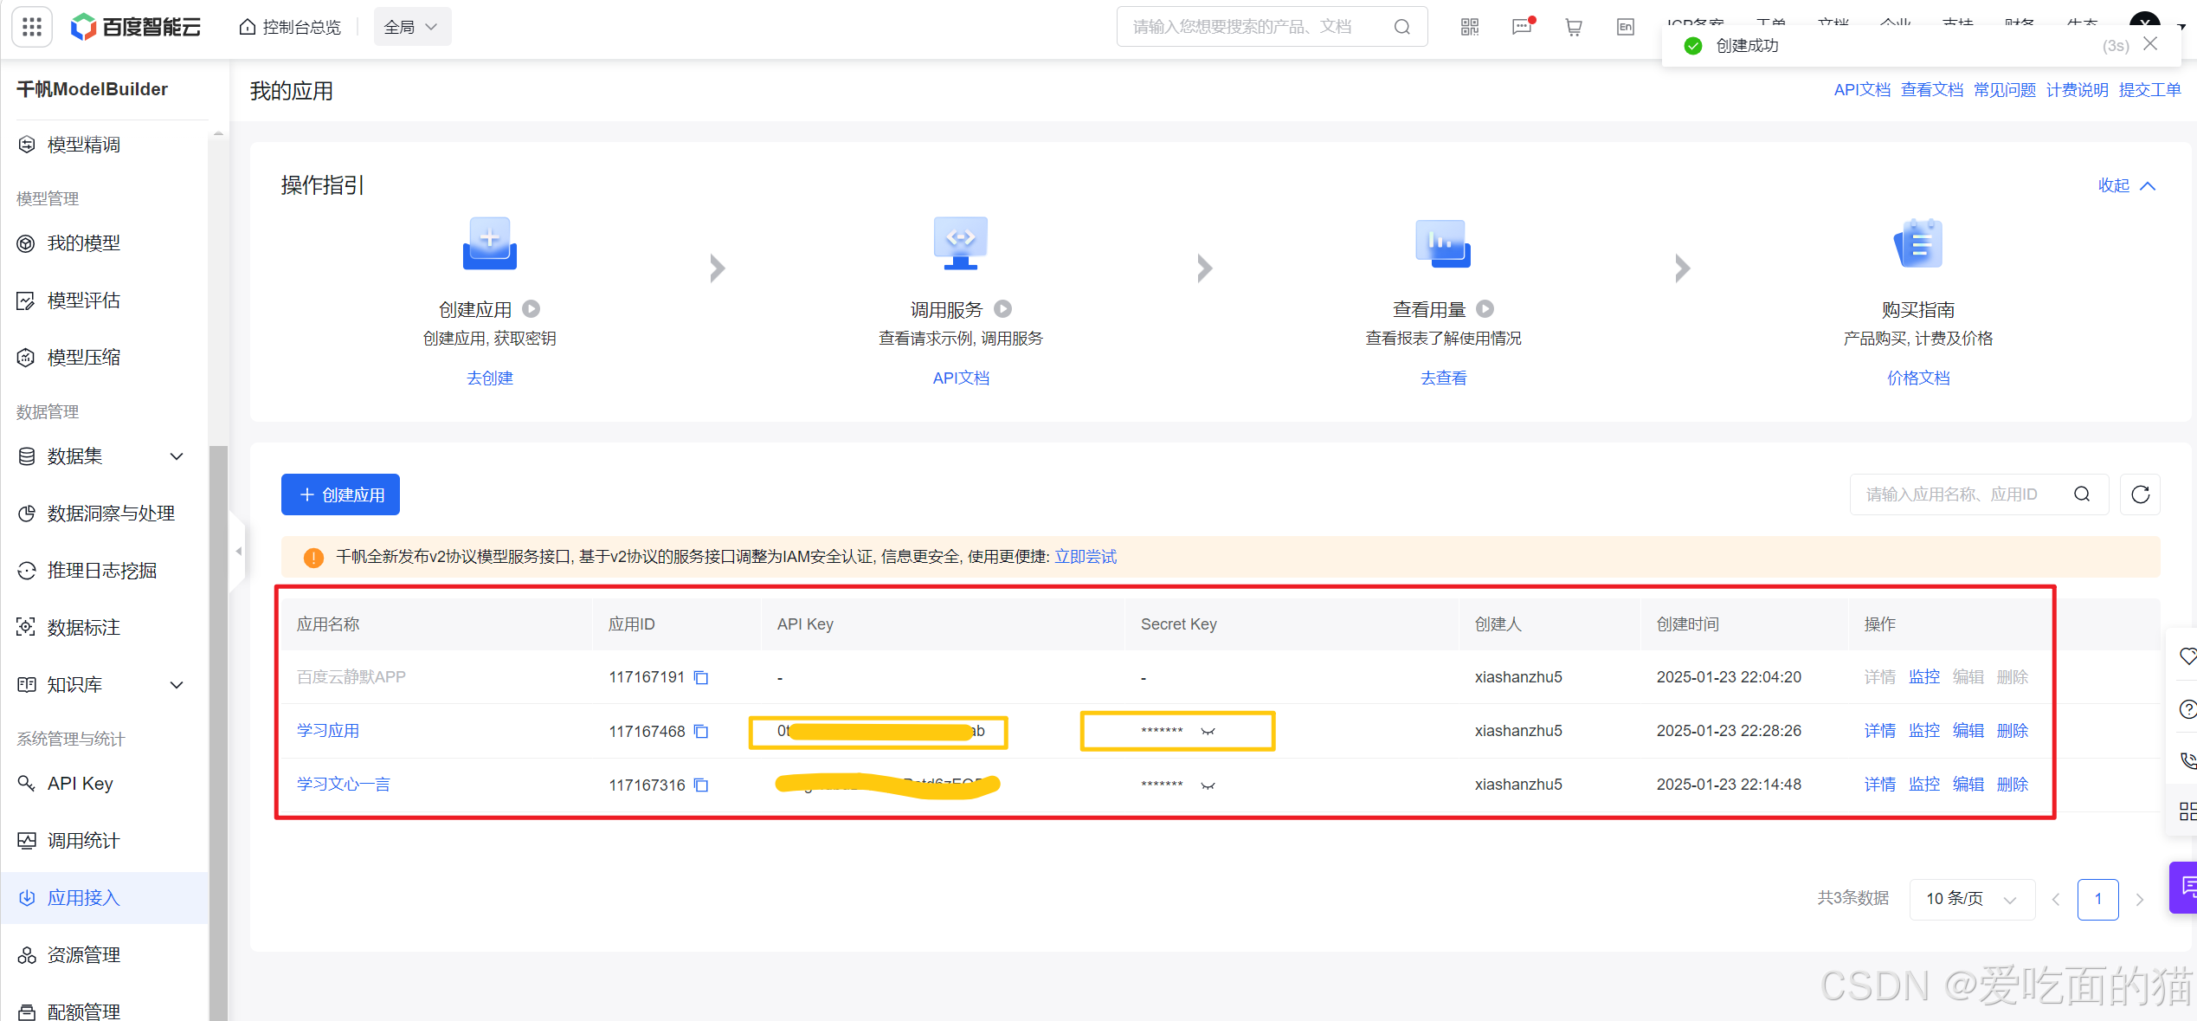The image size is (2197, 1021).
Task: Follow the 去查看 link
Action: click(1443, 378)
